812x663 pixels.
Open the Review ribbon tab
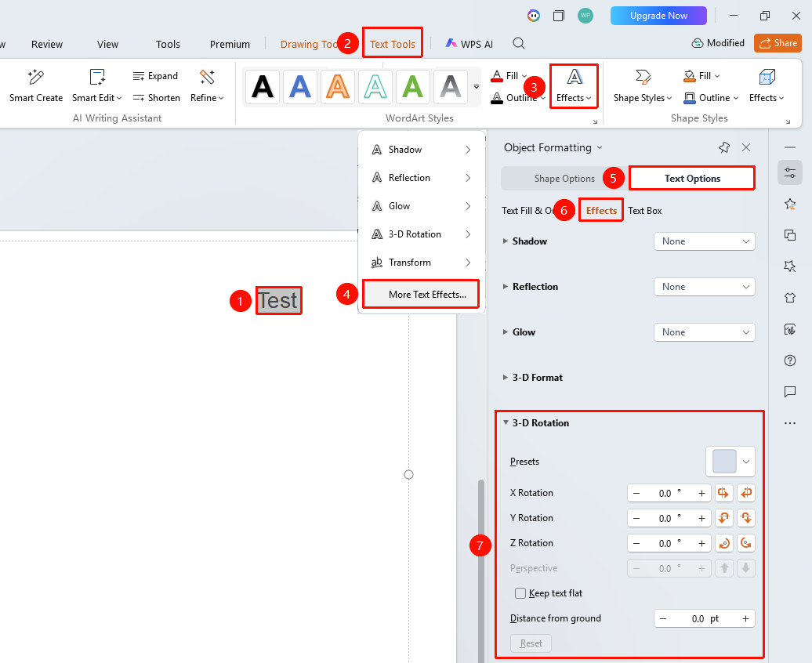pyautogui.click(x=46, y=45)
